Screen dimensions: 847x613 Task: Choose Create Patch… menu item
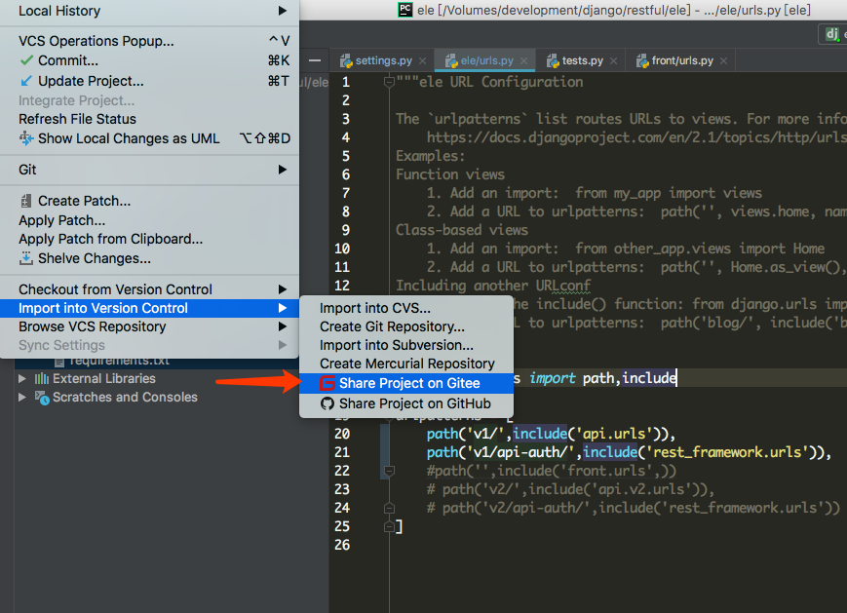tap(150, 201)
